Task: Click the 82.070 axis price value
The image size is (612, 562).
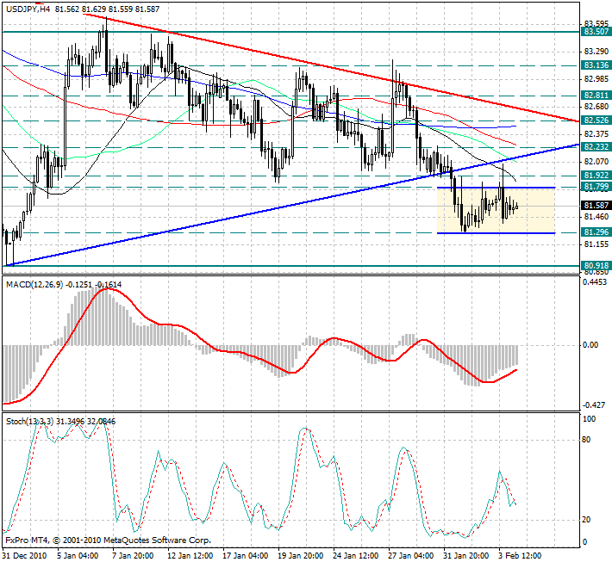Action: click(x=596, y=161)
